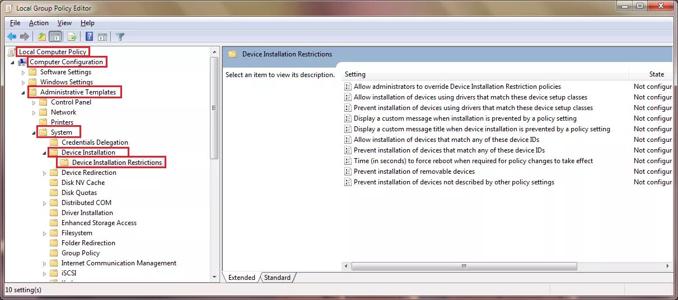The height and width of the screenshot is (300, 678).
Task: Open the File menu
Action: coord(15,23)
